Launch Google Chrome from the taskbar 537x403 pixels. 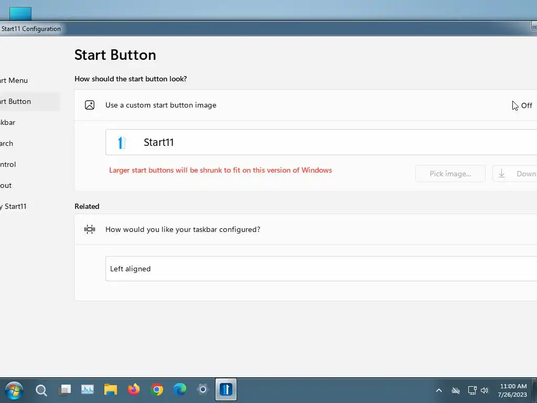click(x=157, y=390)
